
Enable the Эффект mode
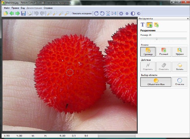180,52
